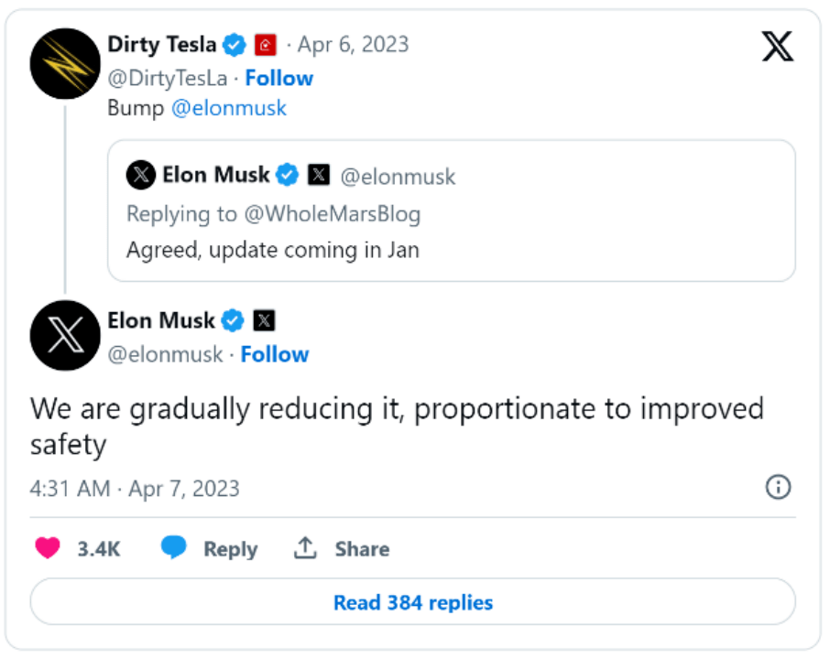
Task: Click Dirty Tesla's blue verified badge
Action: coord(234,45)
